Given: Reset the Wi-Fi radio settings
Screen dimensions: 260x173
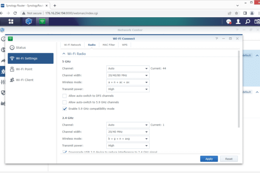Looking at the screenshot, I should click(x=229, y=159).
